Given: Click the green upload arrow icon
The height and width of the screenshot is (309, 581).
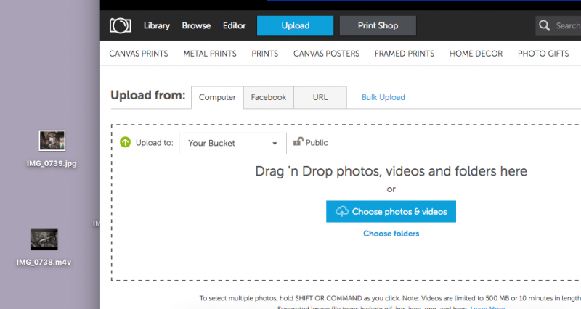Looking at the screenshot, I should pyautogui.click(x=125, y=142).
